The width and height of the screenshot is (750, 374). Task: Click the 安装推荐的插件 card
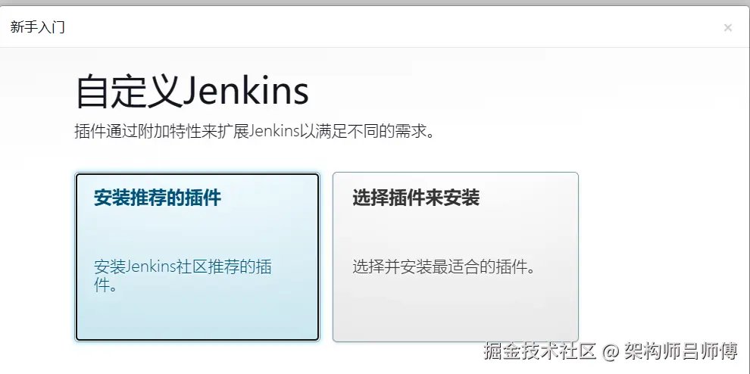click(x=197, y=257)
